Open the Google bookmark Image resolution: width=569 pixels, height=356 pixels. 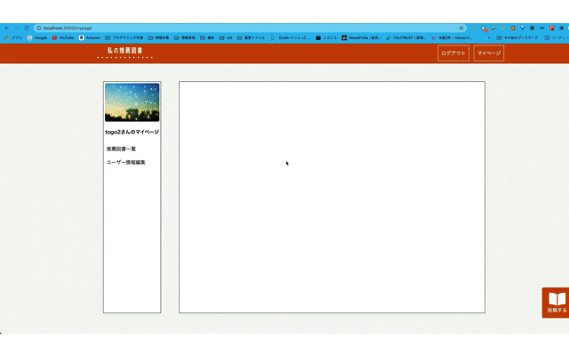tap(37, 37)
